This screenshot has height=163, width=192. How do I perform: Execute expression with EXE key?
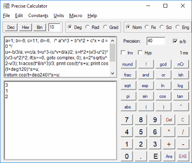(183, 156)
